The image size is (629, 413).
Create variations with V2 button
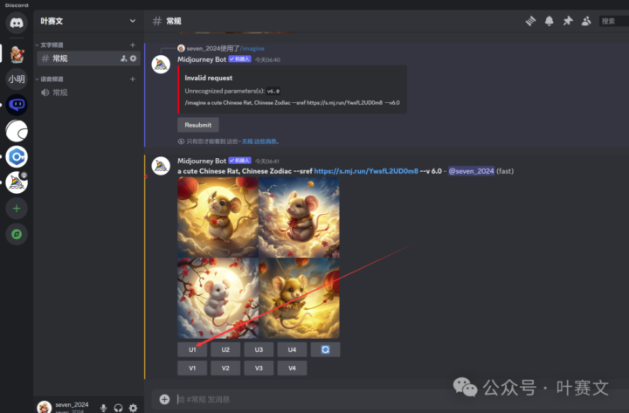click(225, 368)
